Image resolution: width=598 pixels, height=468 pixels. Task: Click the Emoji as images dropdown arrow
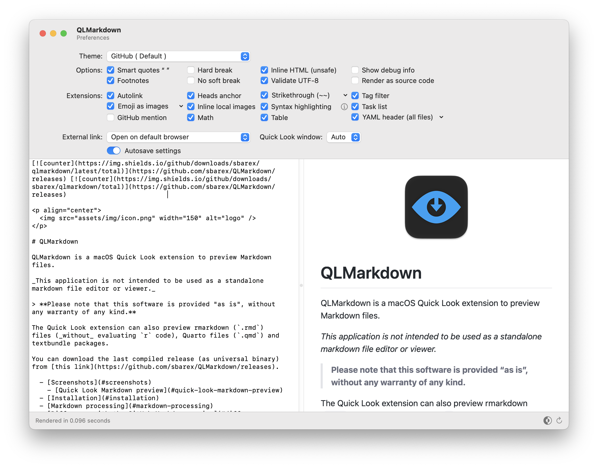pos(181,106)
